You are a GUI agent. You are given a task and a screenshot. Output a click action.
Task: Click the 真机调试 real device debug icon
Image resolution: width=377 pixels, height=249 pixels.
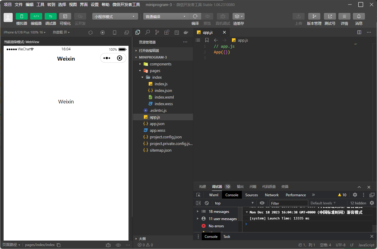pos(223,16)
